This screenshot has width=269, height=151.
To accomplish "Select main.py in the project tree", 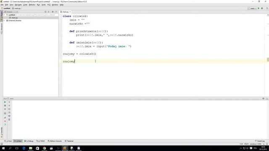I will pyautogui.click(x=15, y=18).
